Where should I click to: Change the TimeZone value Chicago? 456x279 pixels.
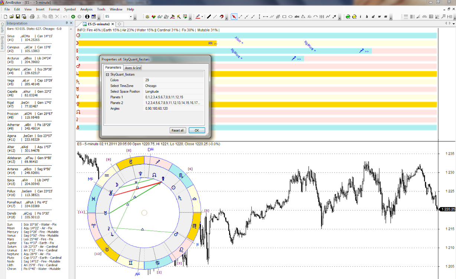tap(174, 86)
